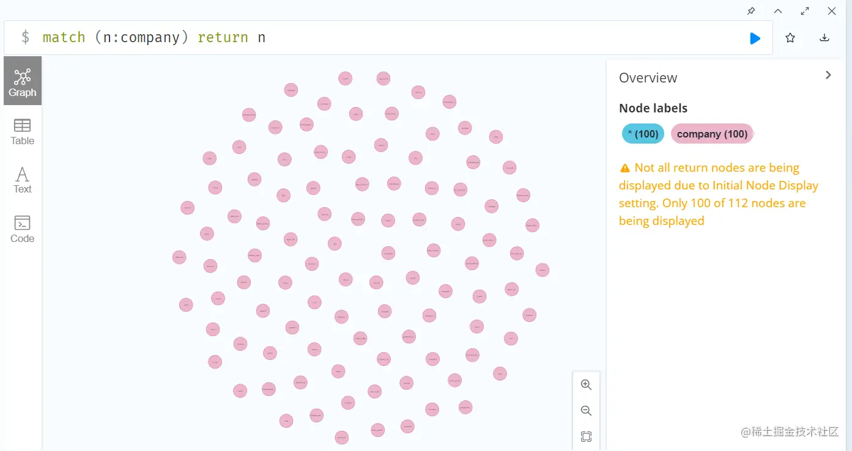Close the result frame

(832, 11)
